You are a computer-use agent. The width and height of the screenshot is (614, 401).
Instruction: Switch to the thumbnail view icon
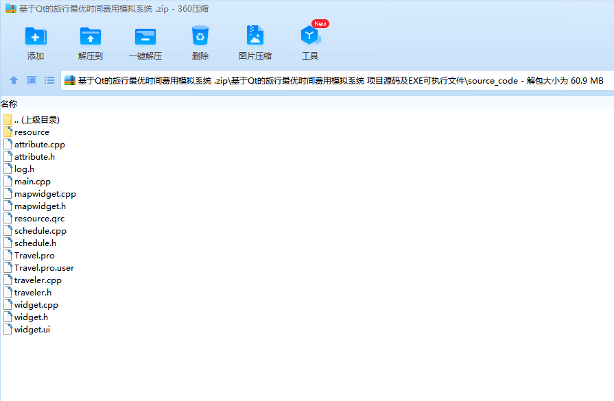click(32, 81)
